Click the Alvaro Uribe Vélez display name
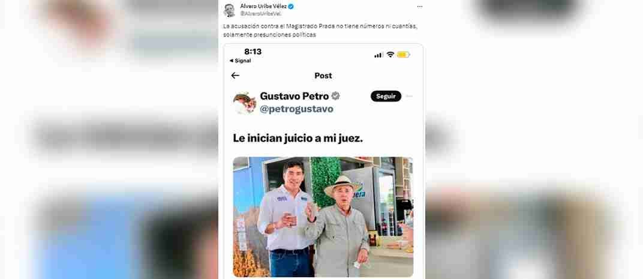The width and height of the screenshot is (643, 279). pos(263,6)
